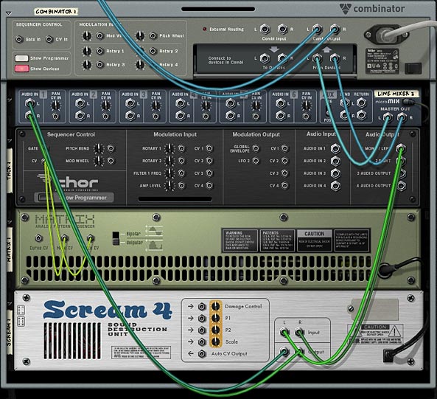This screenshot has height=399, width=437.
Task: Click the Scream 4 Damage Control CV jack
Action: click(x=202, y=306)
